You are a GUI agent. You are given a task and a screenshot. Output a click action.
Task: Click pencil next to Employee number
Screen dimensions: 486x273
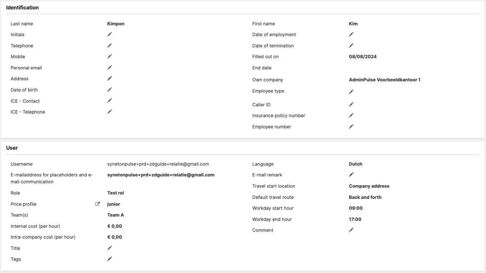351,127
